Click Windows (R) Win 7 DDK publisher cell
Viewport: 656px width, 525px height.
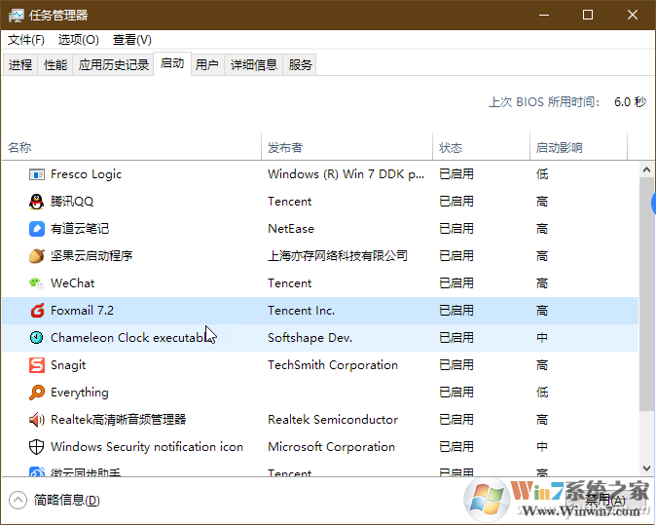[346, 174]
